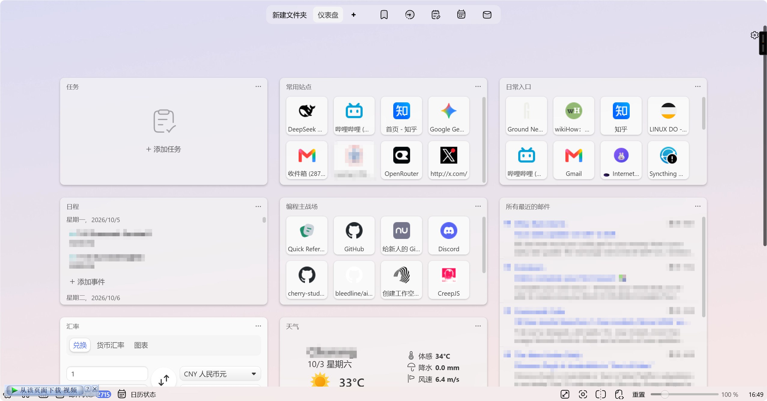Open the CreepJS speed dial
This screenshot has height=401, width=767.
pyautogui.click(x=449, y=280)
